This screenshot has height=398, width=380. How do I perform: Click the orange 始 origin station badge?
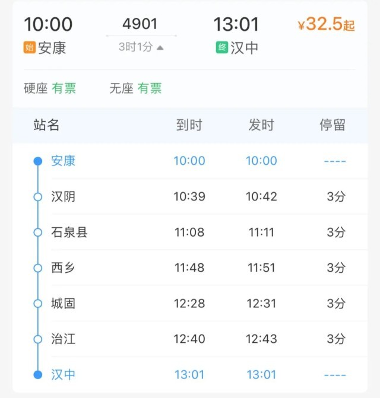(x=29, y=47)
